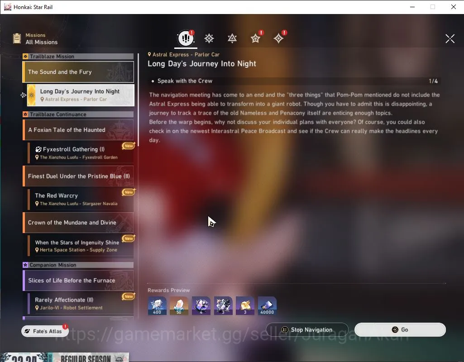
Task: Click Honkai: Star Rail window title icon
Action: [8, 7]
